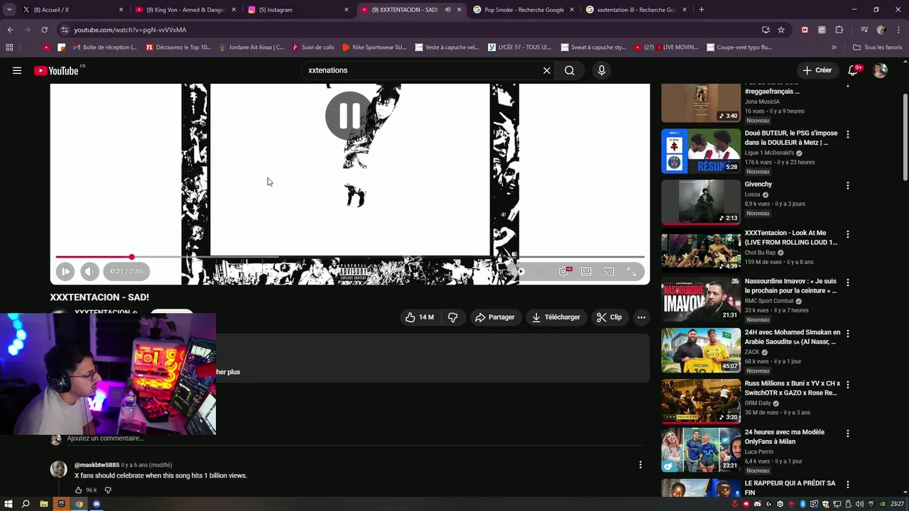Viewport: 909px width, 511px height.
Task: Open the YouTube account avatar menu
Action: click(880, 70)
